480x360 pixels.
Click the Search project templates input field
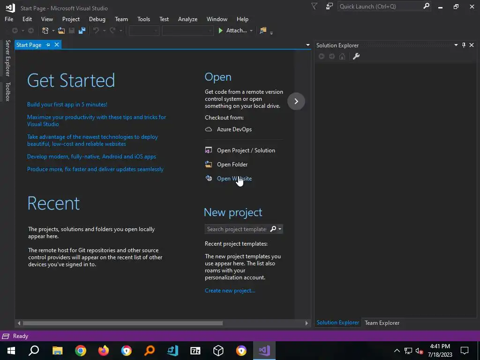coord(237,229)
